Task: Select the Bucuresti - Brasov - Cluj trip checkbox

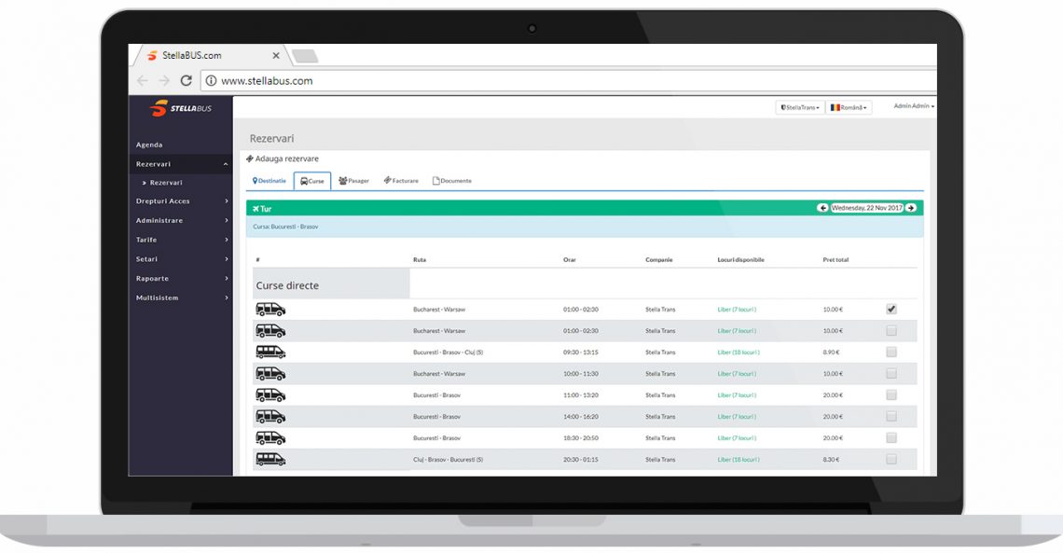Action: click(891, 353)
